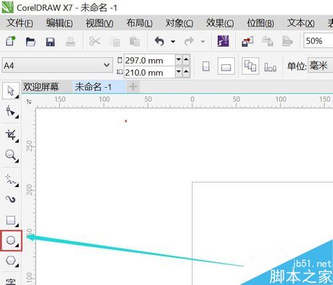Screen dimensions: 333x285
Task: Click the page width field 297.0 mm
Action: point(149,60)
